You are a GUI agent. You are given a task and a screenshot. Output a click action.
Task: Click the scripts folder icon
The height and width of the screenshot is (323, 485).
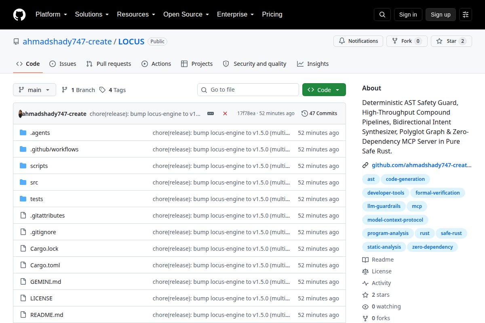tap(23, 166)
